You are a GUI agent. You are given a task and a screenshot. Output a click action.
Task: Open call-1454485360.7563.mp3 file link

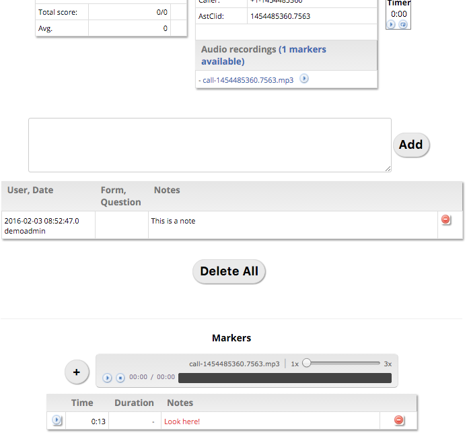point(248,79)
